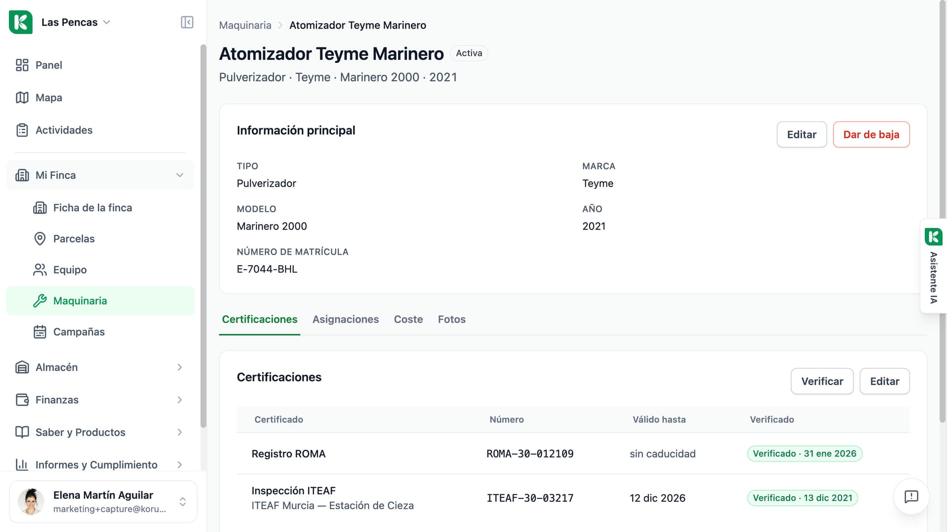The width and height of the screenshot is (947, 532).
Task: Click the Ficha de la finca icon
Action: pyautogui.click(x=40, y=208)
